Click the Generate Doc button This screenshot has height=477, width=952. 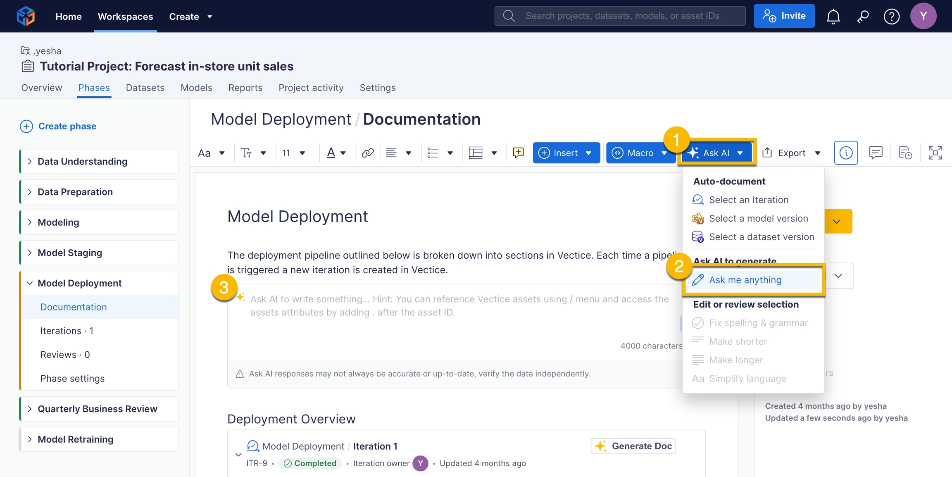[633, 446]
